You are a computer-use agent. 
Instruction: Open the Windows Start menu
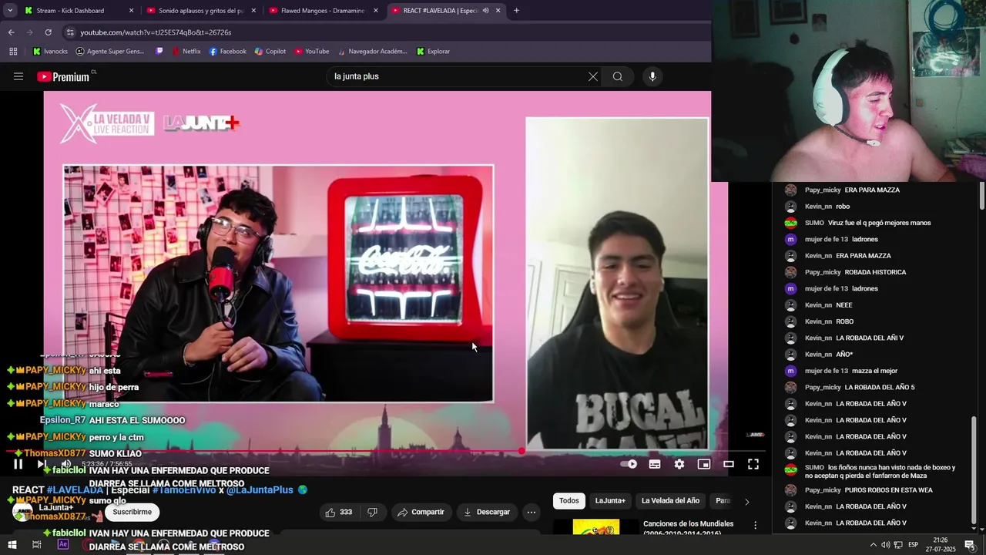12,545
